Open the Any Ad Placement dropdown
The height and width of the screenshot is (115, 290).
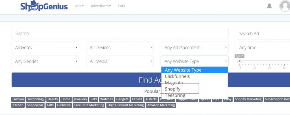coord(195,47)
